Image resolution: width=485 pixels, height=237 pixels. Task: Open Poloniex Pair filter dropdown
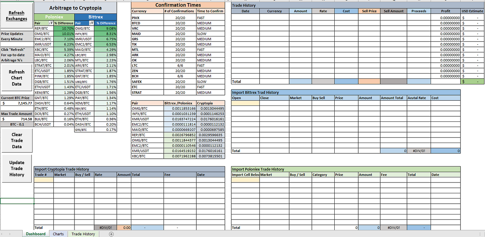tap(51, 23)
